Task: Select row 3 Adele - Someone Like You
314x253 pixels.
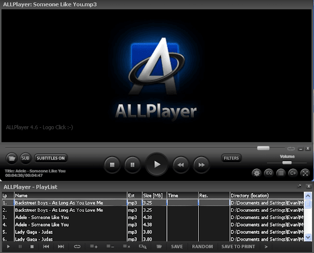Action: point(153,217)
